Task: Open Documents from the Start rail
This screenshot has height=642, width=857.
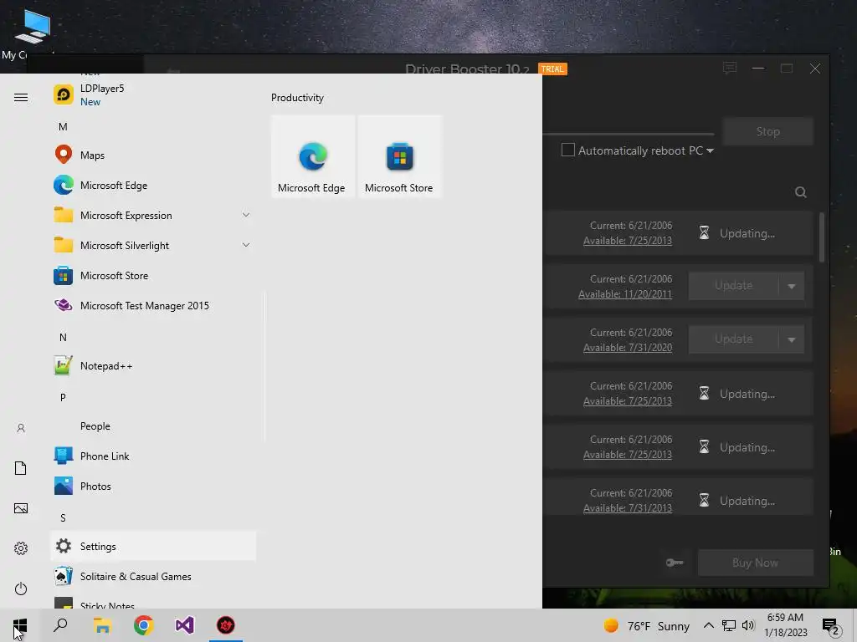Action: [21, 468]
